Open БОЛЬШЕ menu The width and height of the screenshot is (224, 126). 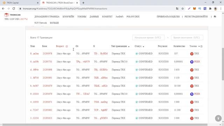(54, 23)
